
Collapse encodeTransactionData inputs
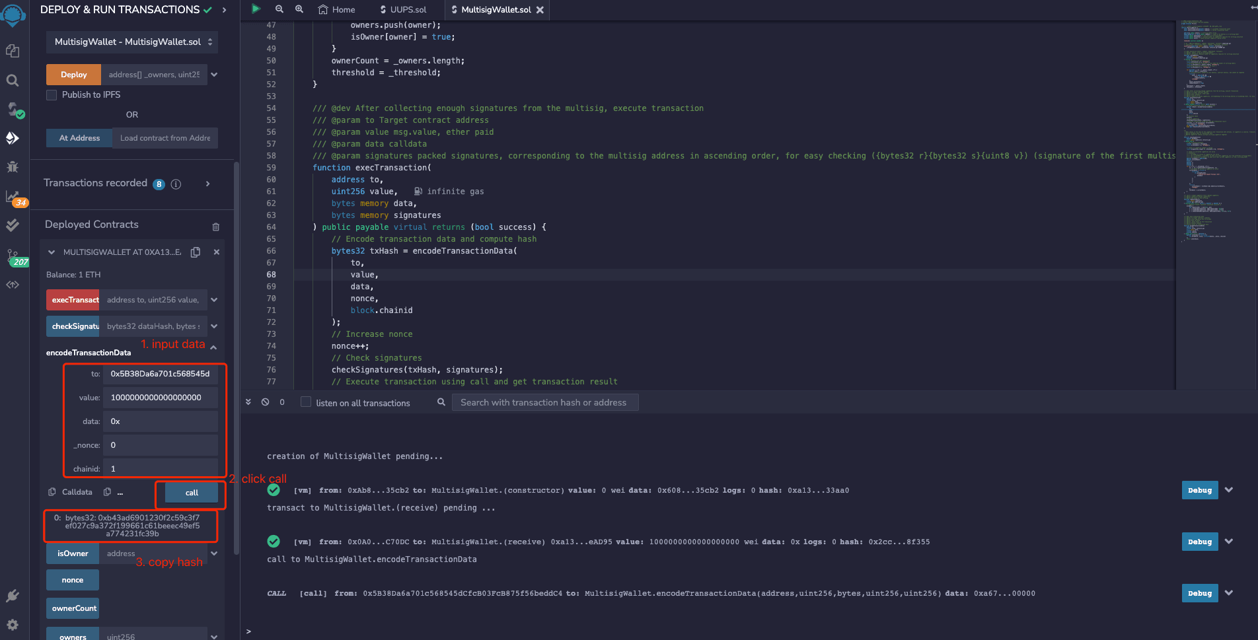pyautogui.click(x=213, y=347)
